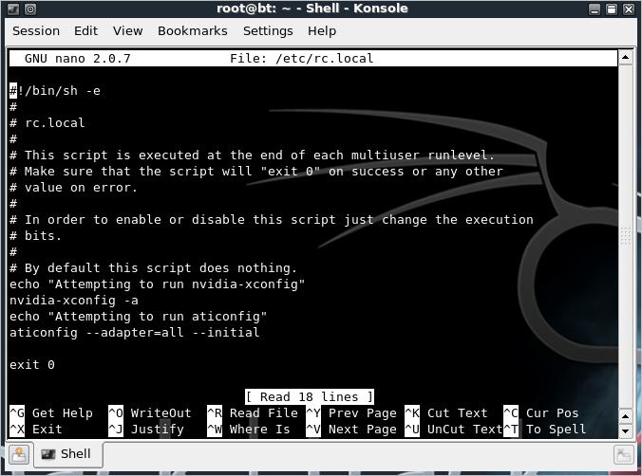Image resolution: width=642 pixels, height=476 pixels.
Task: Click the '# rc.local' comment line
Action: click(x=47, y=122)
